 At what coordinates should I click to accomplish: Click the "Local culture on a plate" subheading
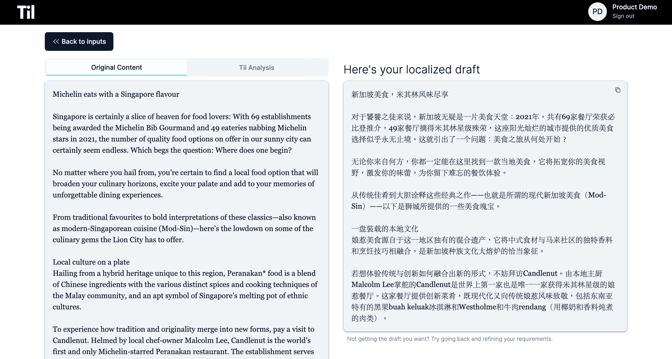(x=91, y=262)
